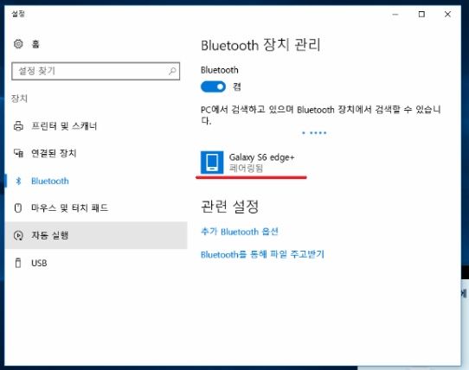
Task: Open USB settings section
Action: [39, 263]
